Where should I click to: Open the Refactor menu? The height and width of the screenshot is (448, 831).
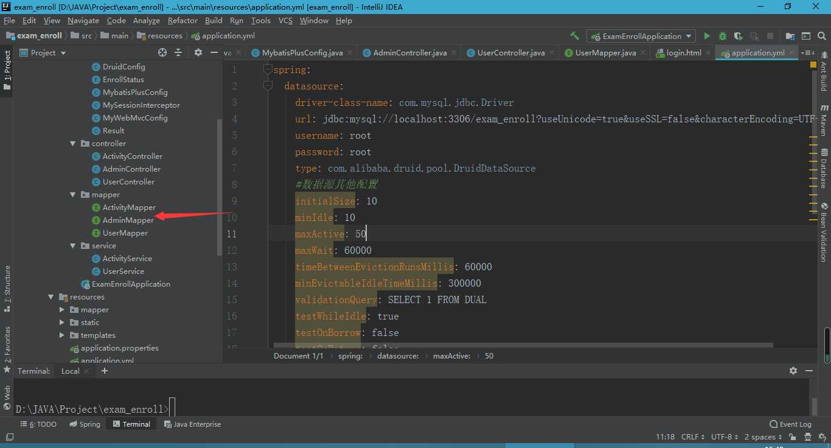coord(183,20)
